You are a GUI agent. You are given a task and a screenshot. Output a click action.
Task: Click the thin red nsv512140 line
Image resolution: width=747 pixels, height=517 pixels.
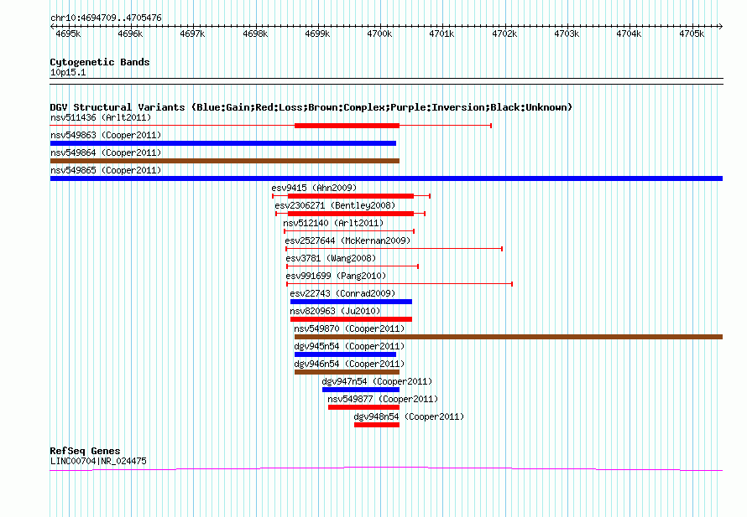click(349, 231)
